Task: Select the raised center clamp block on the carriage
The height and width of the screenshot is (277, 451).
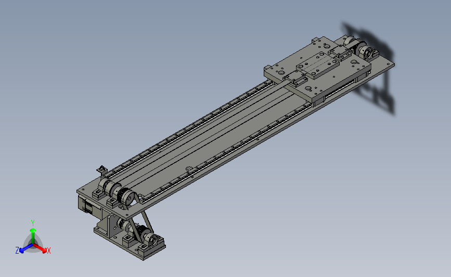Action: click(318, 65)
